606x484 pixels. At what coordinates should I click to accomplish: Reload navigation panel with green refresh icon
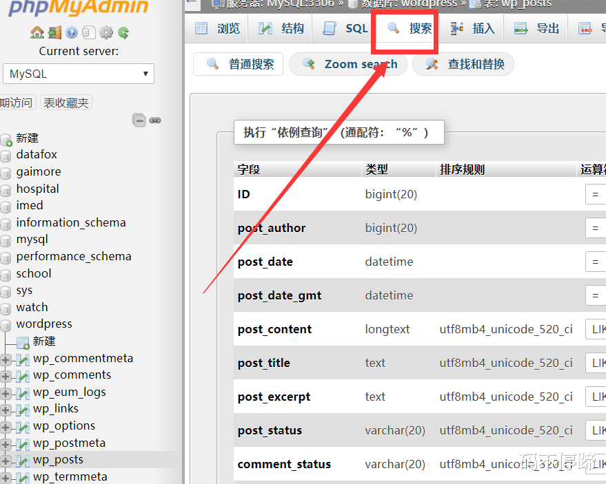point(123,32)
